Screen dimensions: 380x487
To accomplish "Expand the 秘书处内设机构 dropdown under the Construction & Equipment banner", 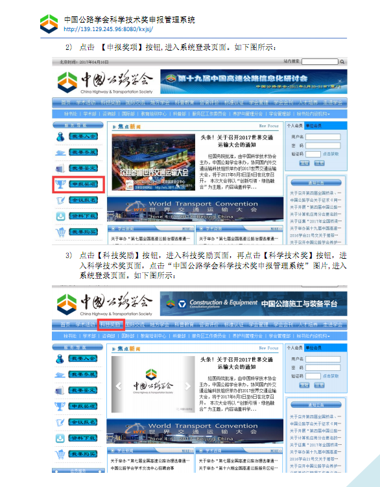I will [x=313, y=336].
